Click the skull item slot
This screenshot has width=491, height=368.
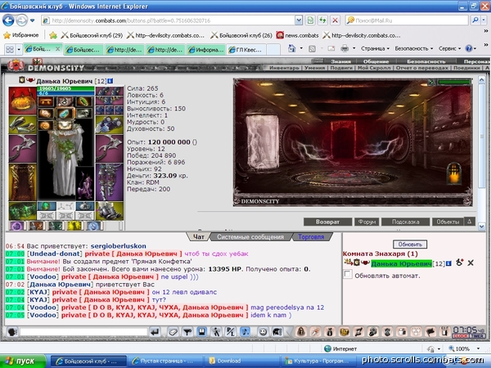[84, 114]
